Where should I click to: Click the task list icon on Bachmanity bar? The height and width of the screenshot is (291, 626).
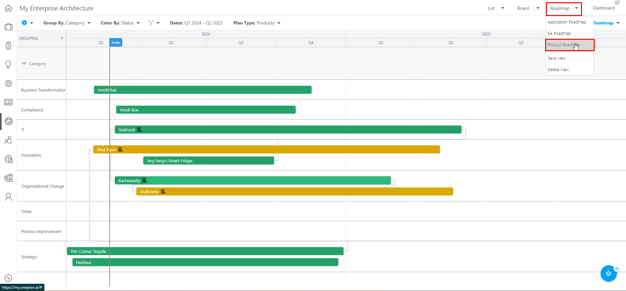(x=145, y=181)
